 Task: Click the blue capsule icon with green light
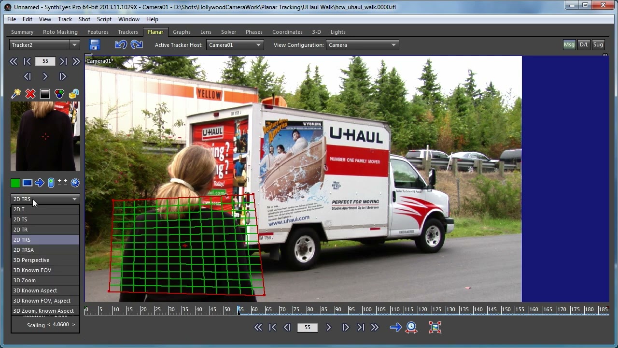coord(51,183)
